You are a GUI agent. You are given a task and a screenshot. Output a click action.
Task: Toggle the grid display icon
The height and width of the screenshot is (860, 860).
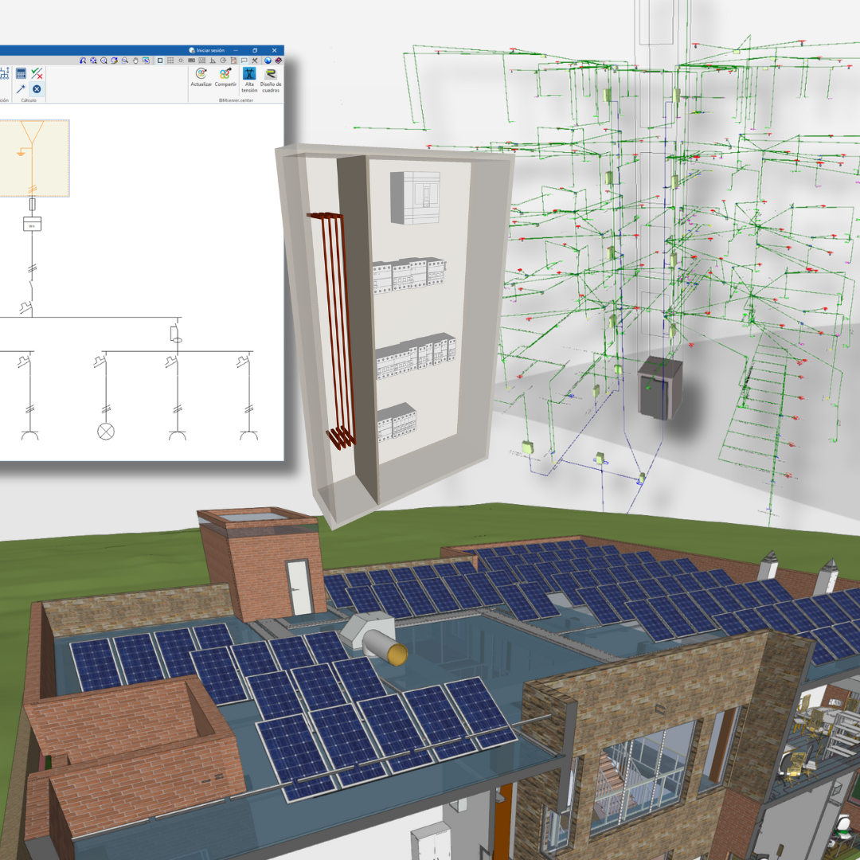point(170,61)
